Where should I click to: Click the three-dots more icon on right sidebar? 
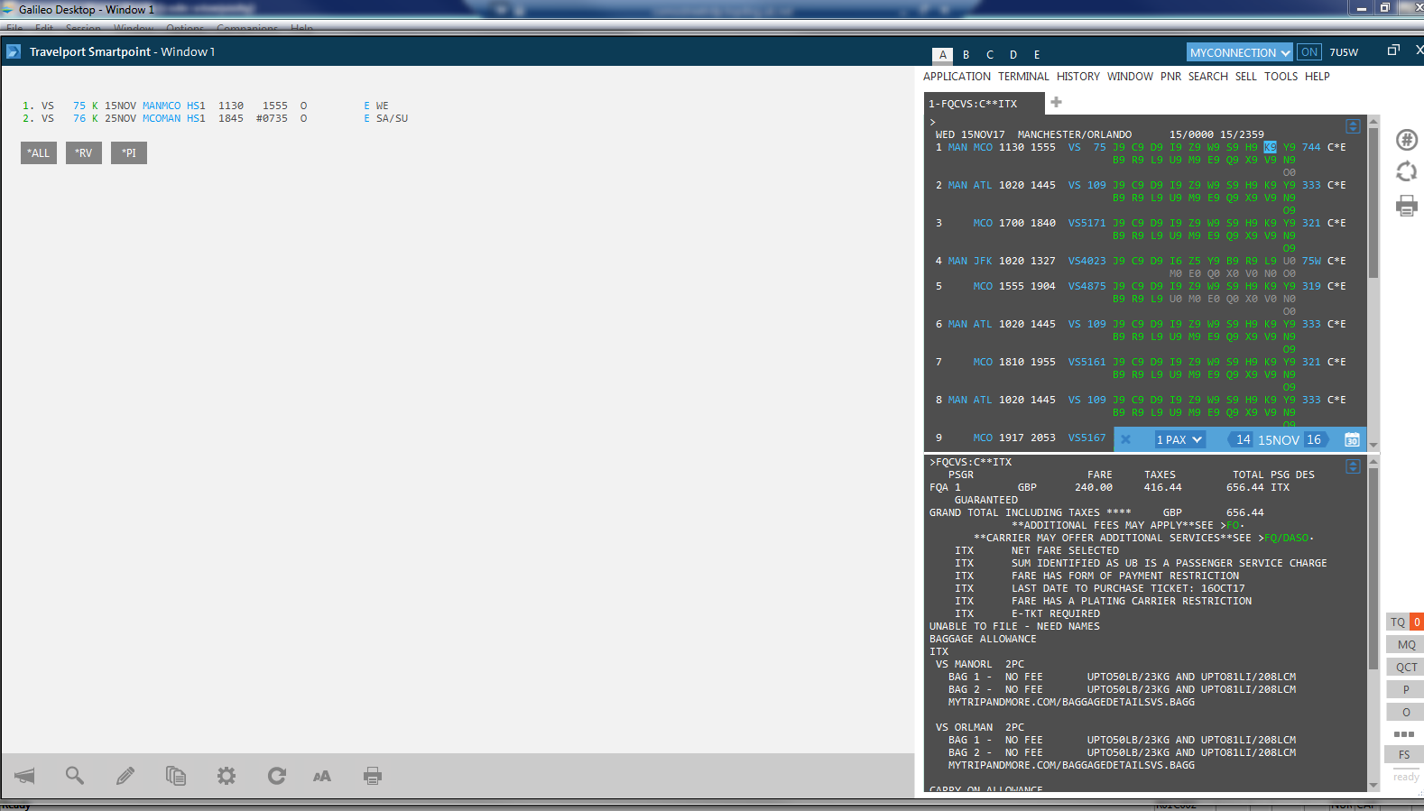pyautogui.click(x=1404, y=734)
